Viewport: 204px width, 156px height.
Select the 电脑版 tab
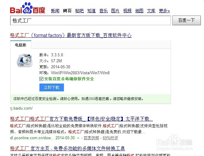point(21,45)
